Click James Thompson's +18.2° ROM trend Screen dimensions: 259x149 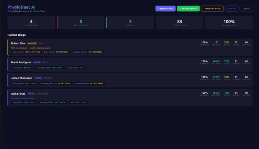click(x=216, y=77)
